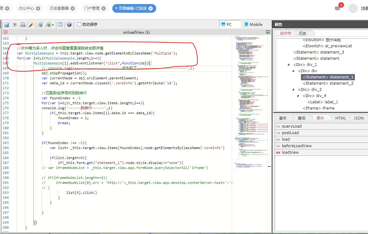Enable the 自动保存 checkbox
Image resolution: width=368 pixels, height=234 pixels.
(79, 25)
